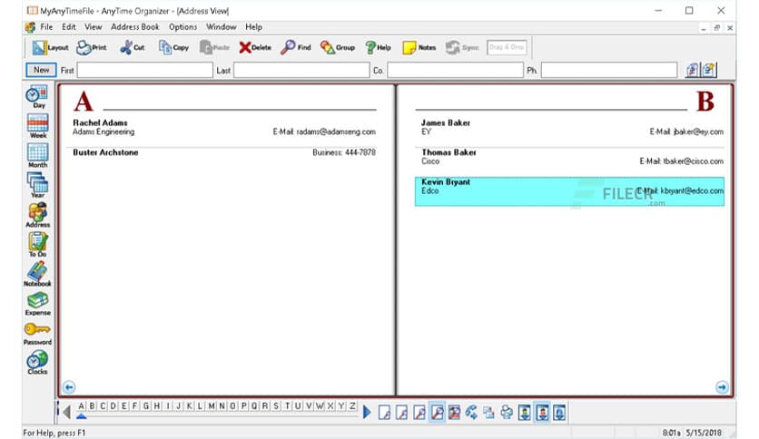Viewport: 759px width, 439px height.
Task: Switch to Day view in sidebar
Action: pyautogui.click(x=38, y=97)
